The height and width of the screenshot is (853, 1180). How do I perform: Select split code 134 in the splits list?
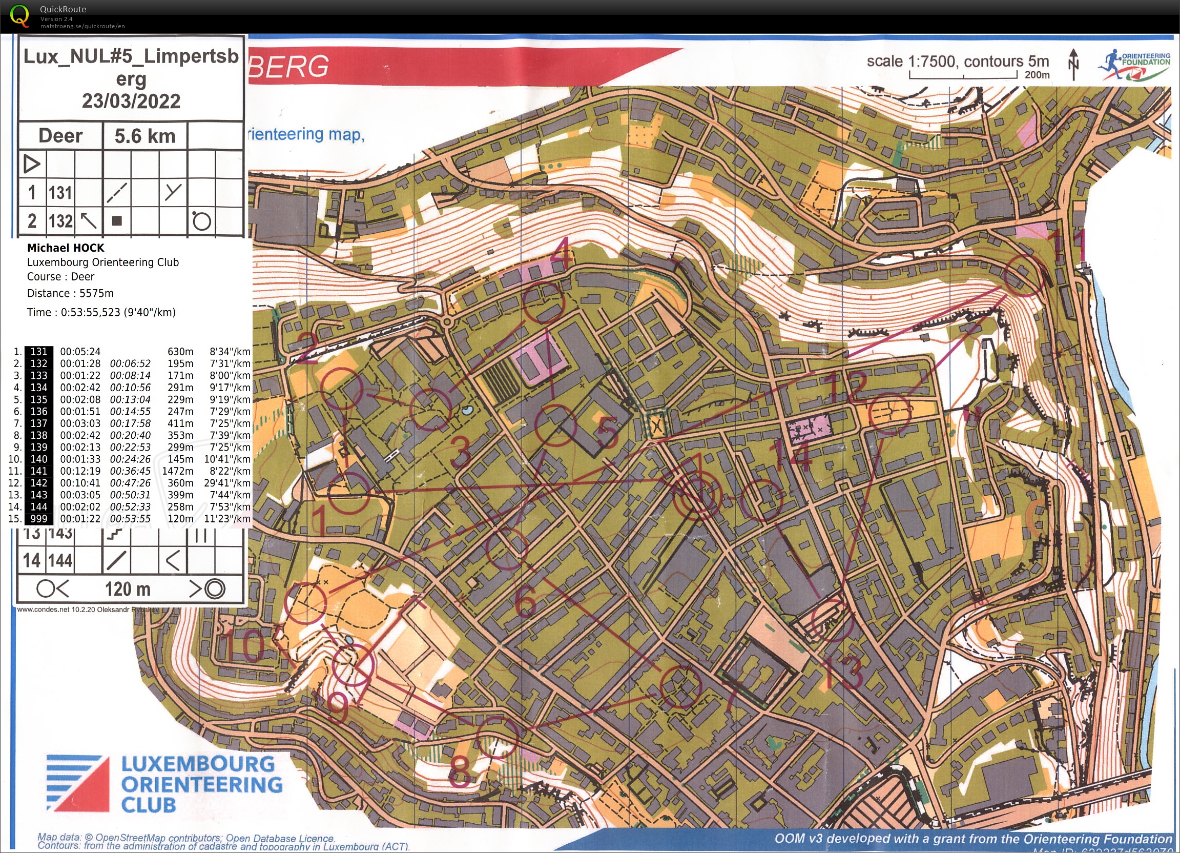pyautogui.click(x=39, y=388)
